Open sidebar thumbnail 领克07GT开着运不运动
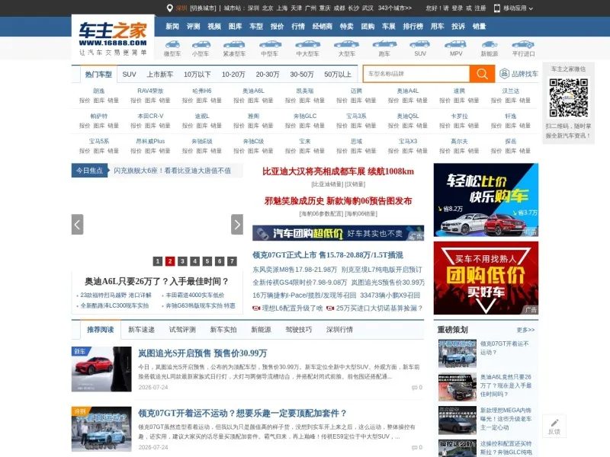This screenshot has height=457, width=610. click(457, 353)
